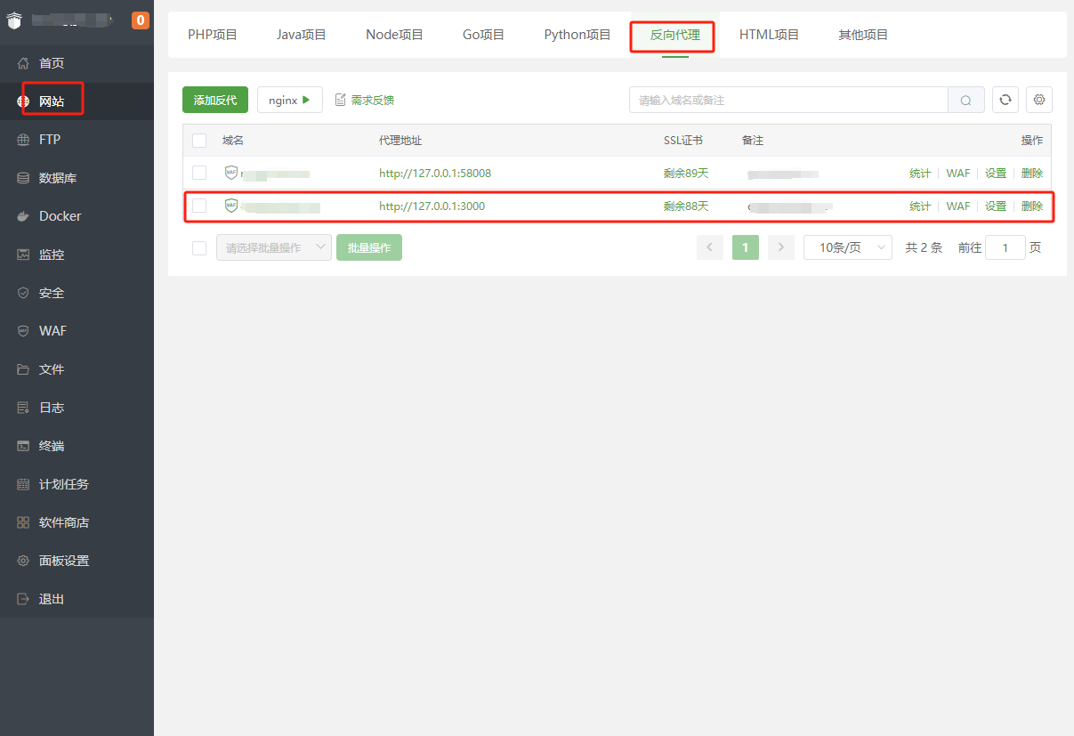Check the row with proxy 127.0.0.1:58008

point(199,173)
